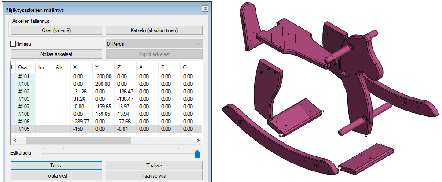Click the Toista yksi button

(x=56, y=176)
